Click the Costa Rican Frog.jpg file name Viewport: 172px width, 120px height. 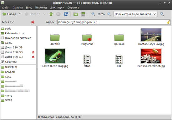click(x=55, y=66)
